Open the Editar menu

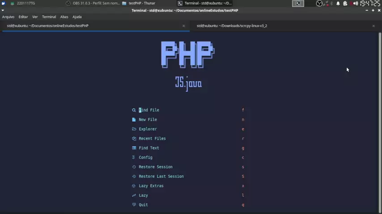coord(23,17)
